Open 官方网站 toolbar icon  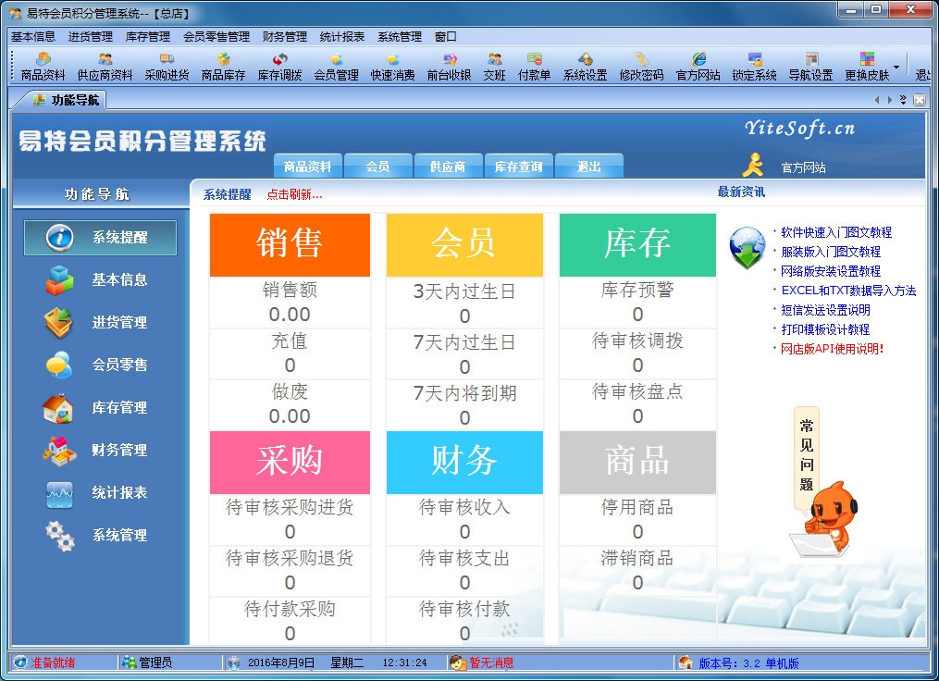coord(698,67)
